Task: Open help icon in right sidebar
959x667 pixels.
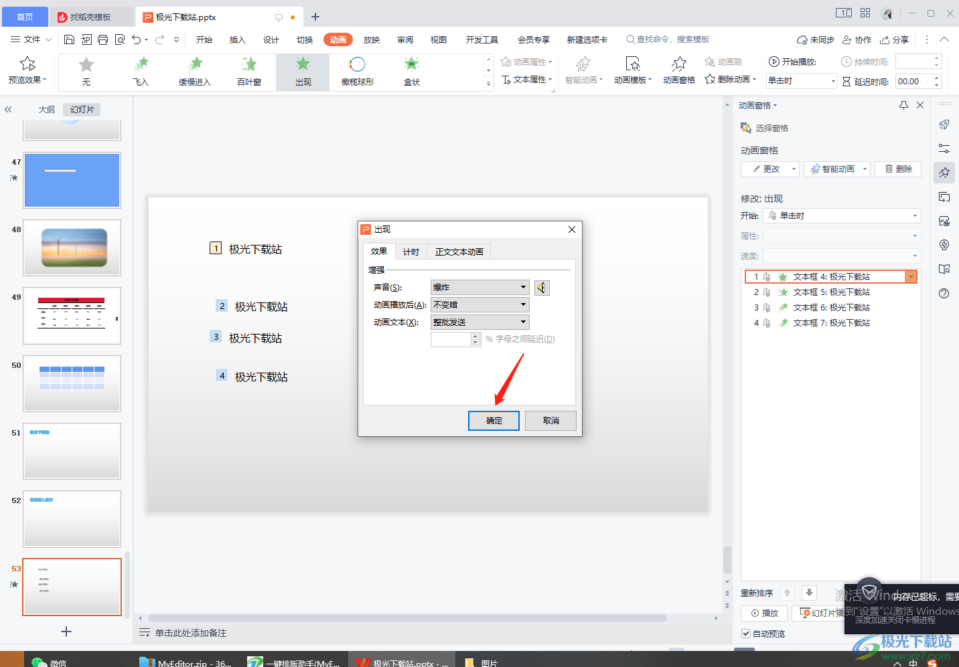Action: click(944, 293)
